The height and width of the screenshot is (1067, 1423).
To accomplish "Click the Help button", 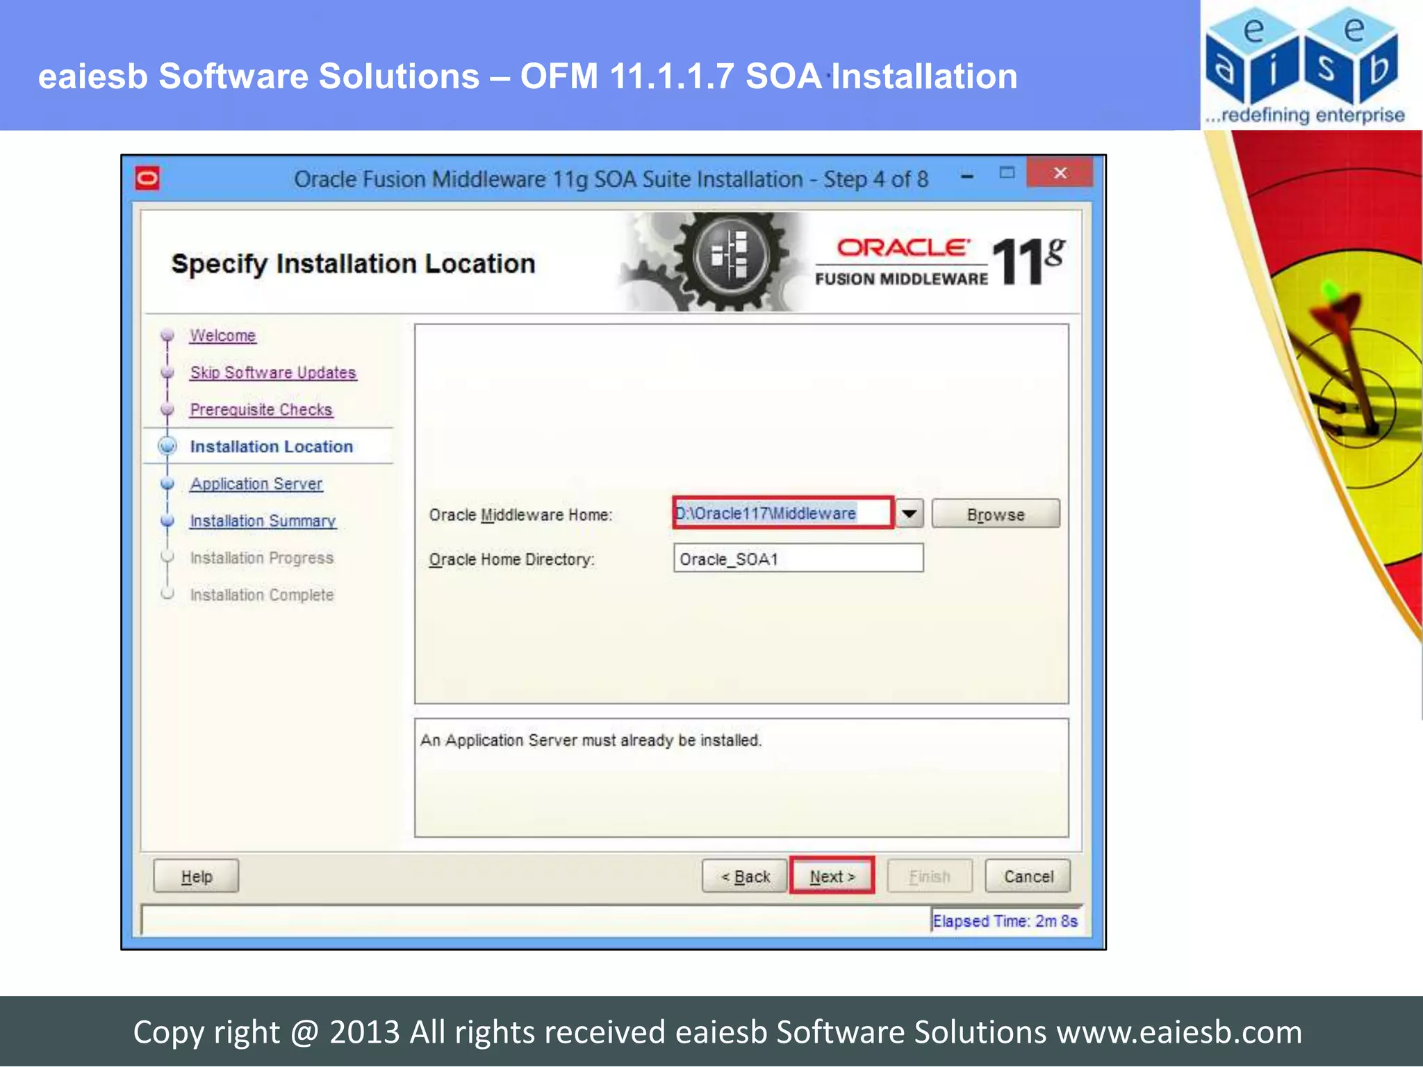I will (197, 877).
